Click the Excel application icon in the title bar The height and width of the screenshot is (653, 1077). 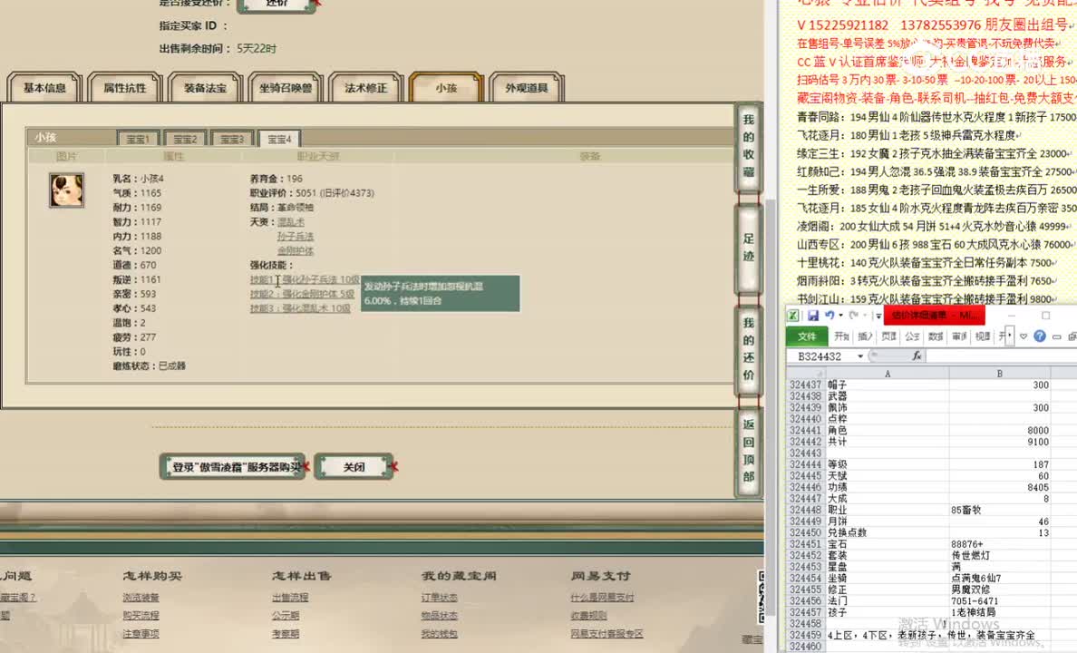[x=792, y=314]
